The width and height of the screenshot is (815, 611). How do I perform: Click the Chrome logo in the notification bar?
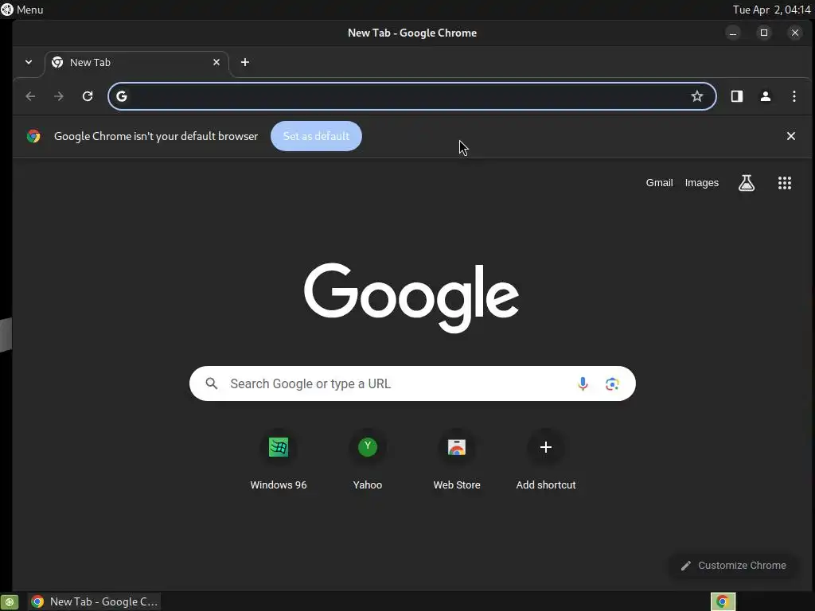[x=33, y=136]
